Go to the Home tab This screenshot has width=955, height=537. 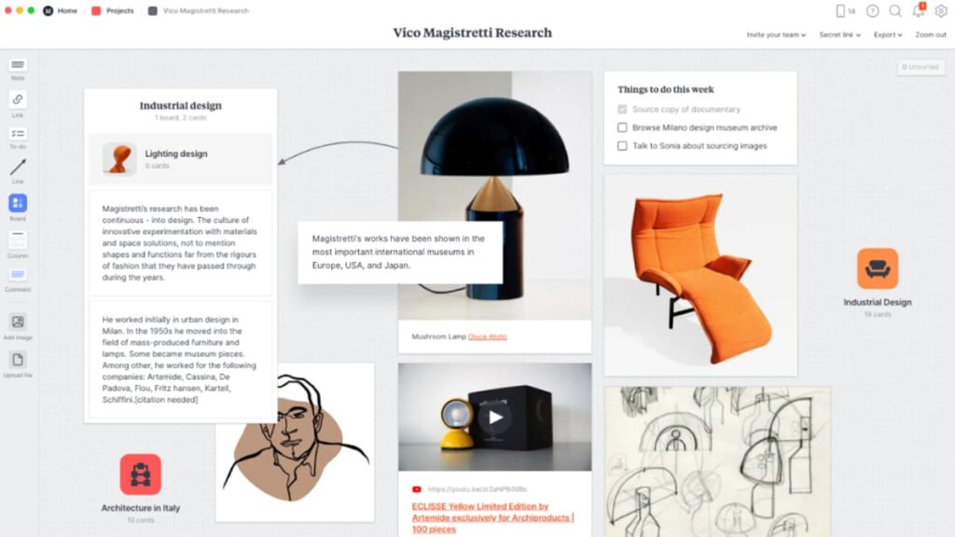61,10
